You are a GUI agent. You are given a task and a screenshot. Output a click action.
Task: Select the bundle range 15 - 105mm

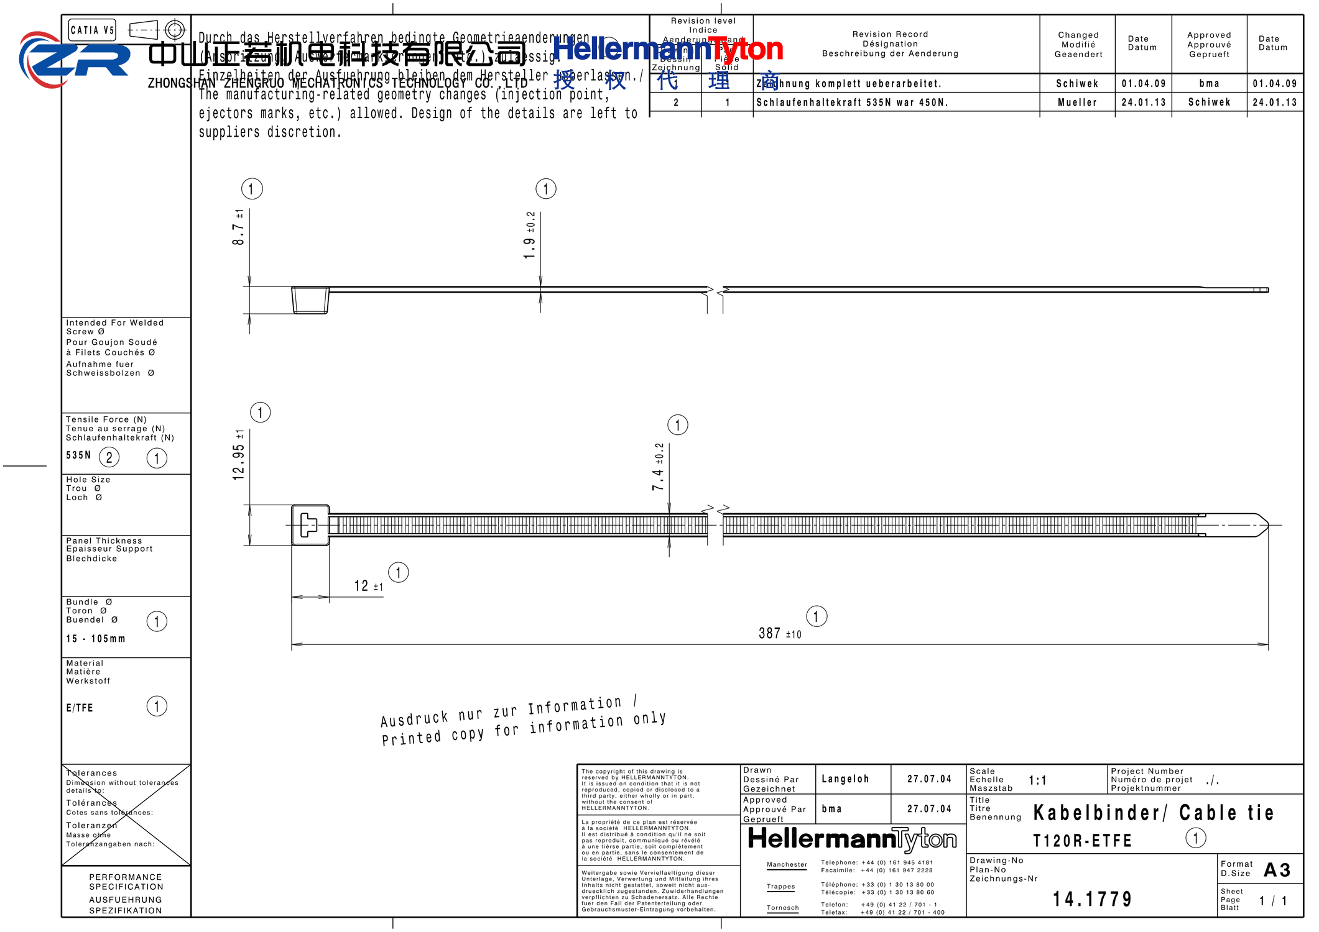click(96, 639)
